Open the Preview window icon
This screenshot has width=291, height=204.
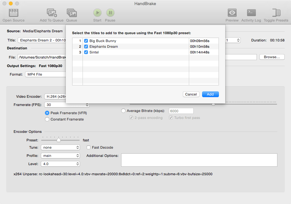coord(232,13)
